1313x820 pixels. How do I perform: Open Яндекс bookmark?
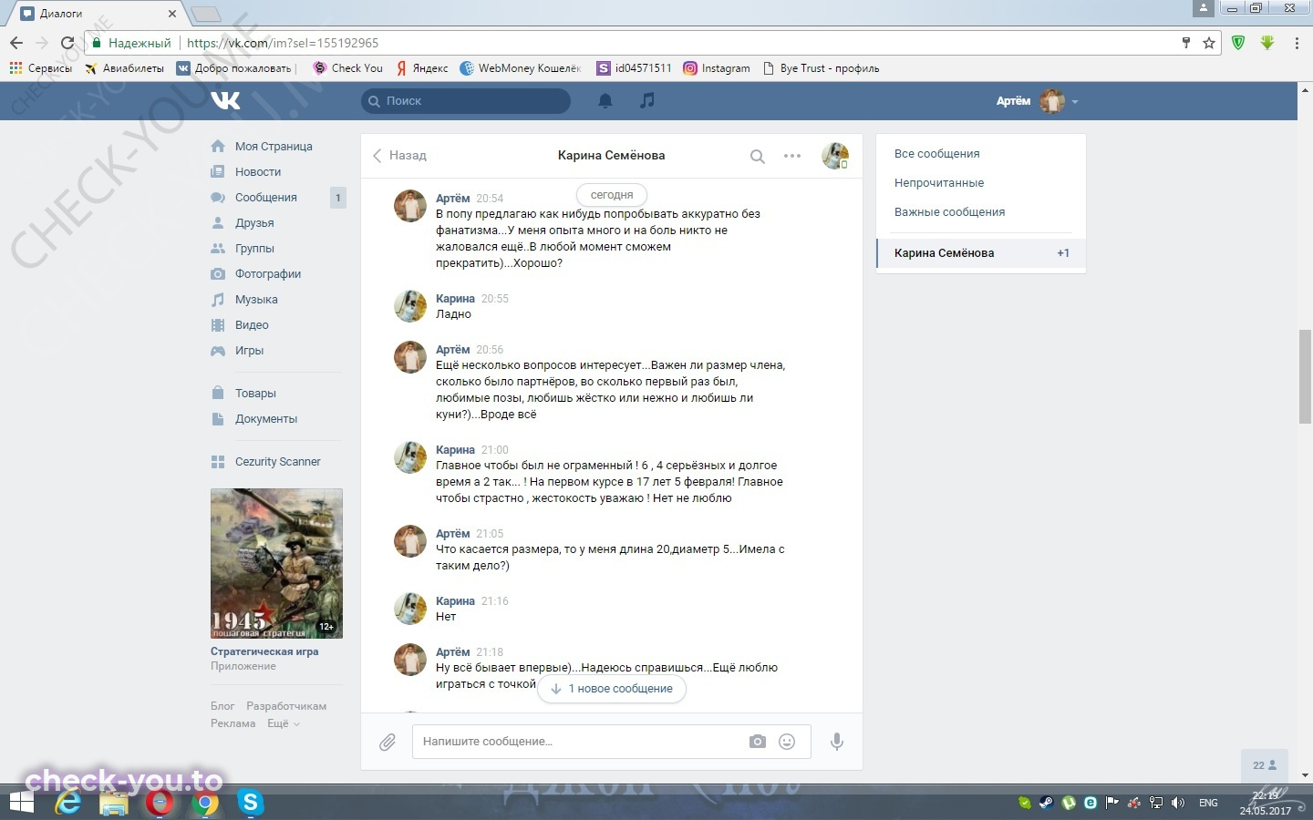tap(422, 68)
